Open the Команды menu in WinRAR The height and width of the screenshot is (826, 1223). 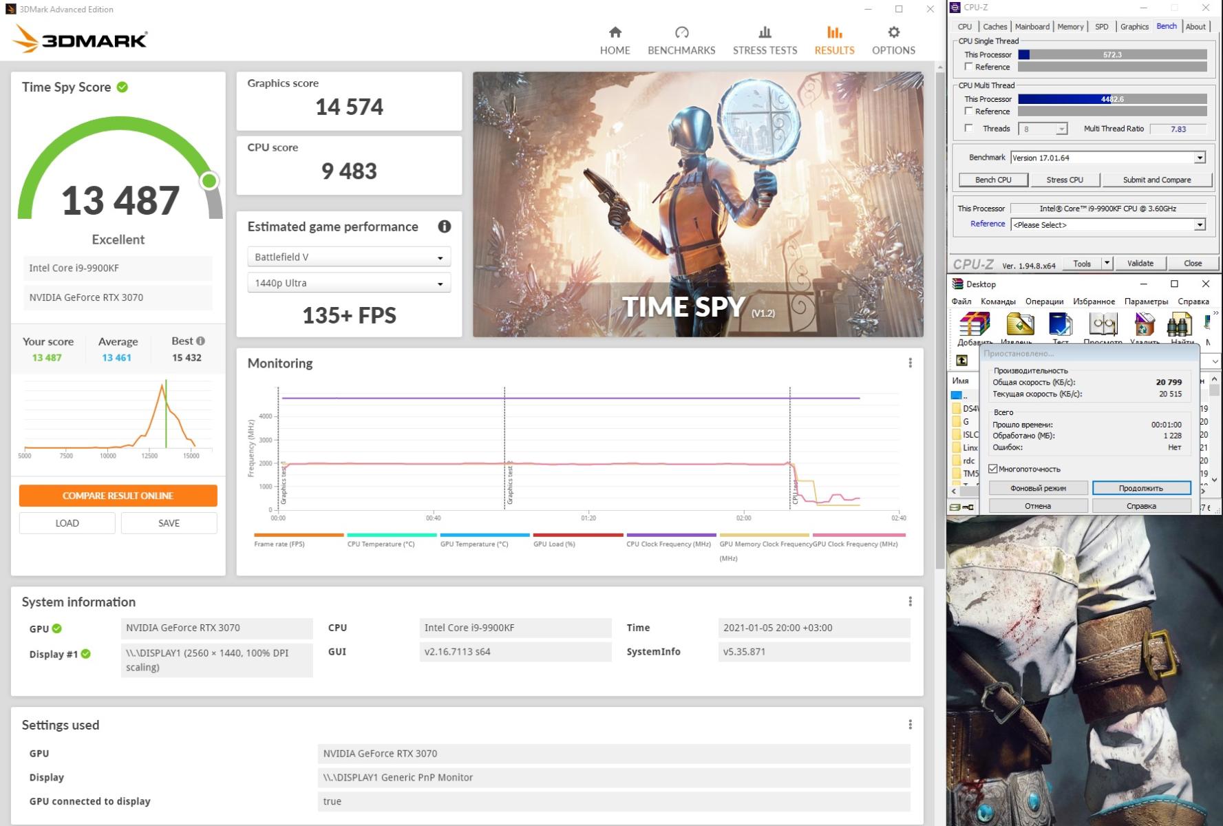pyautogui.click(x=998, y=301)
